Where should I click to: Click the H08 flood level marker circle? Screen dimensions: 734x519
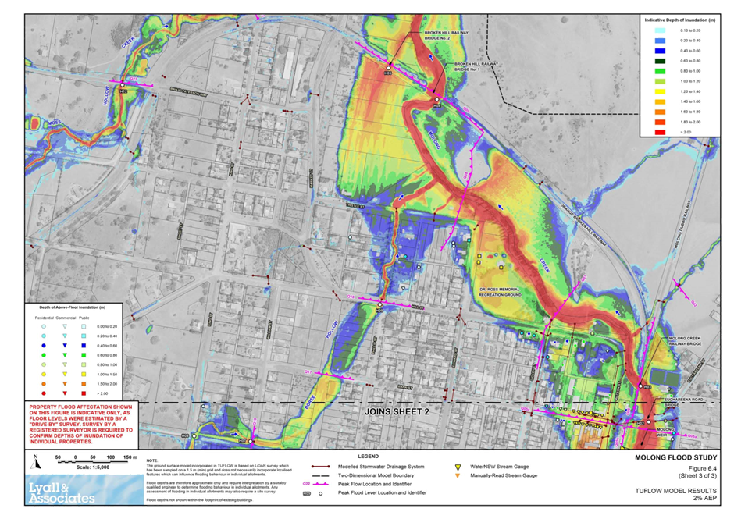pyautogui.click(x=194, y=436)
